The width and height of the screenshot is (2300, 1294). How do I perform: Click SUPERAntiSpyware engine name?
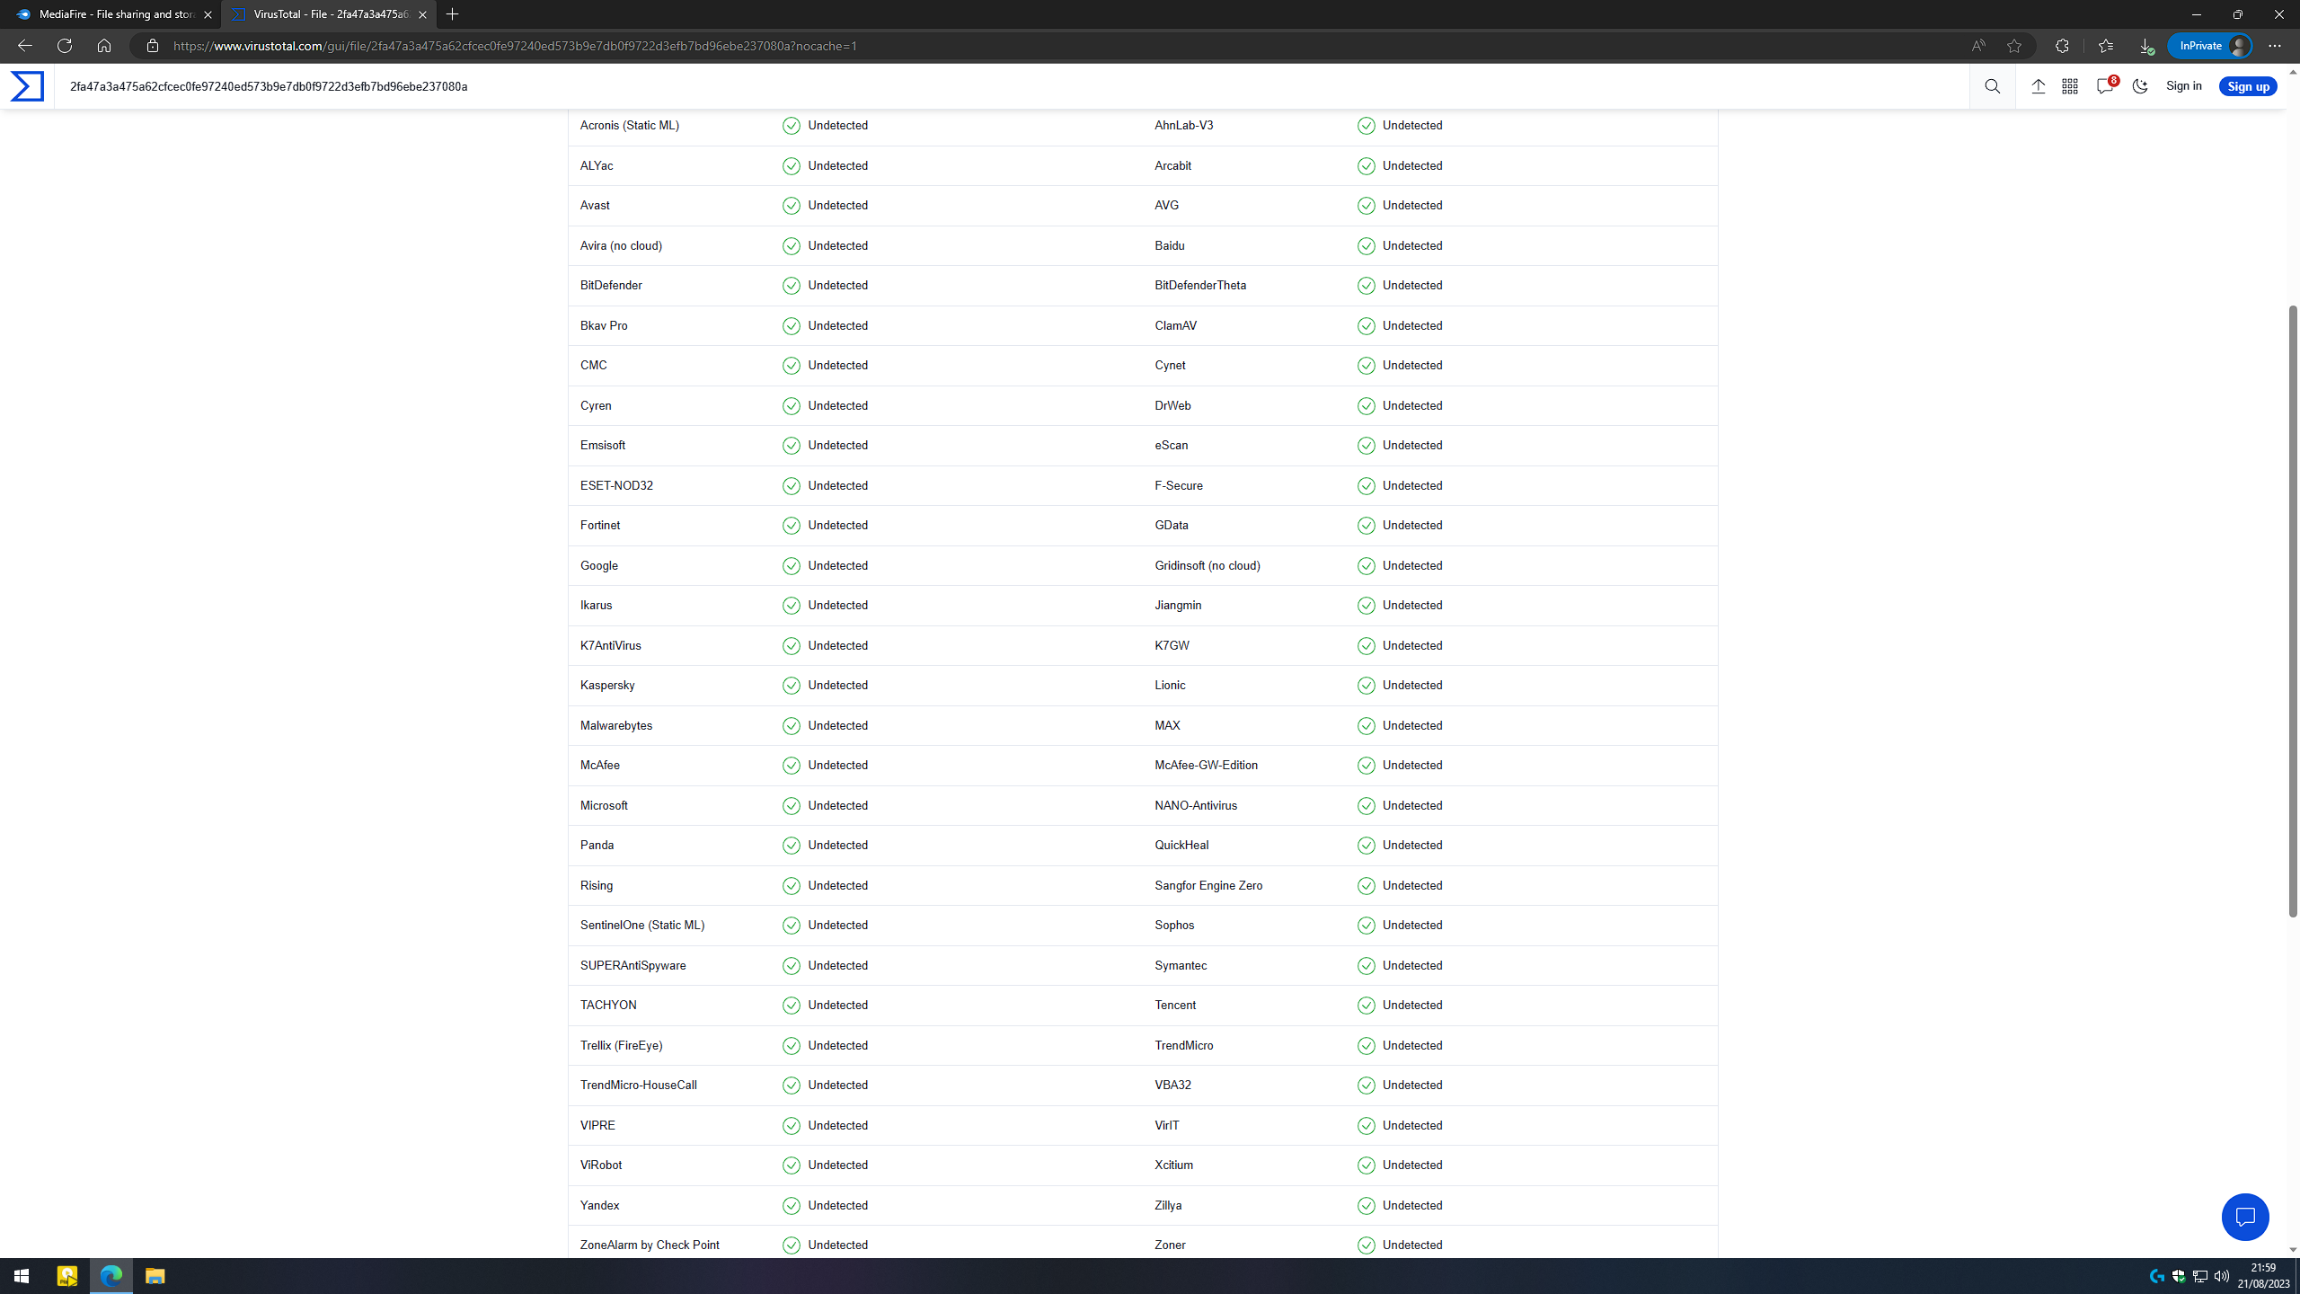[x=633, y=965]
